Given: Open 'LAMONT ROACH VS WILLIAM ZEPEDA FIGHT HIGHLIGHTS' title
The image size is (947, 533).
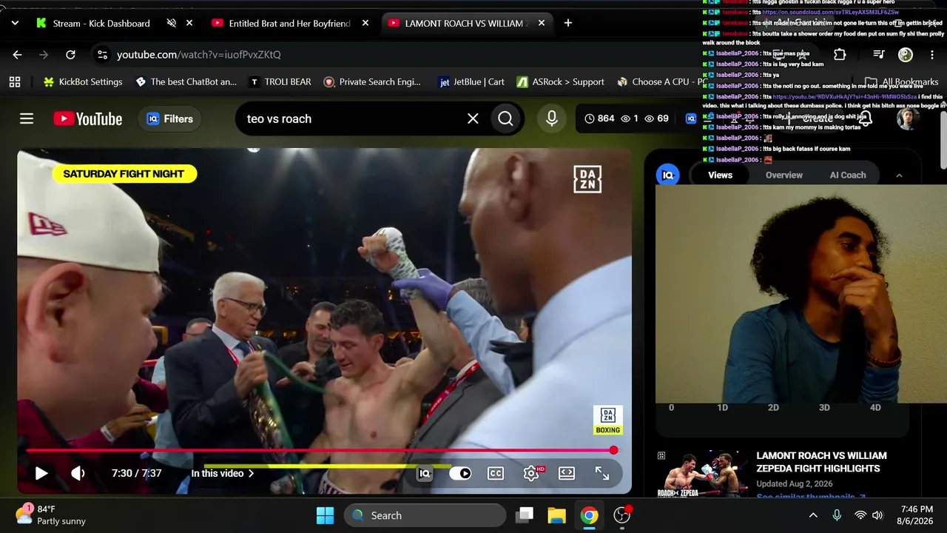Looking at the screenshot, I should [821, 462].
